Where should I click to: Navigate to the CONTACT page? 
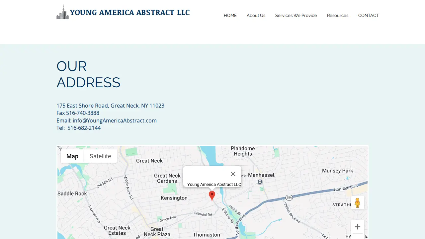[x=369, y=15]
